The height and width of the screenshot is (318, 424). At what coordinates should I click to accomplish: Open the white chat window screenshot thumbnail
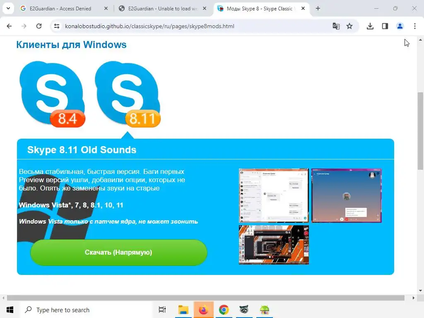274,195
